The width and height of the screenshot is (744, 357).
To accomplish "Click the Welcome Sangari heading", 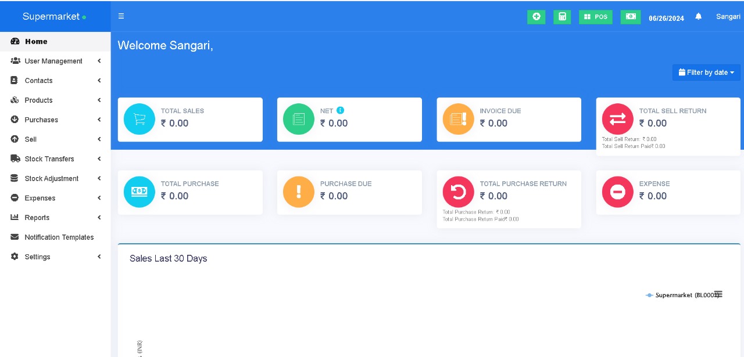I will tap(166, 45).
